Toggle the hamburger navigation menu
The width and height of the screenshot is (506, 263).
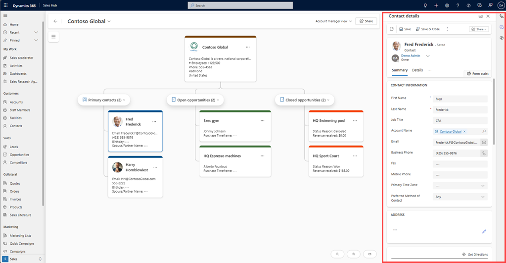(5, 15)
